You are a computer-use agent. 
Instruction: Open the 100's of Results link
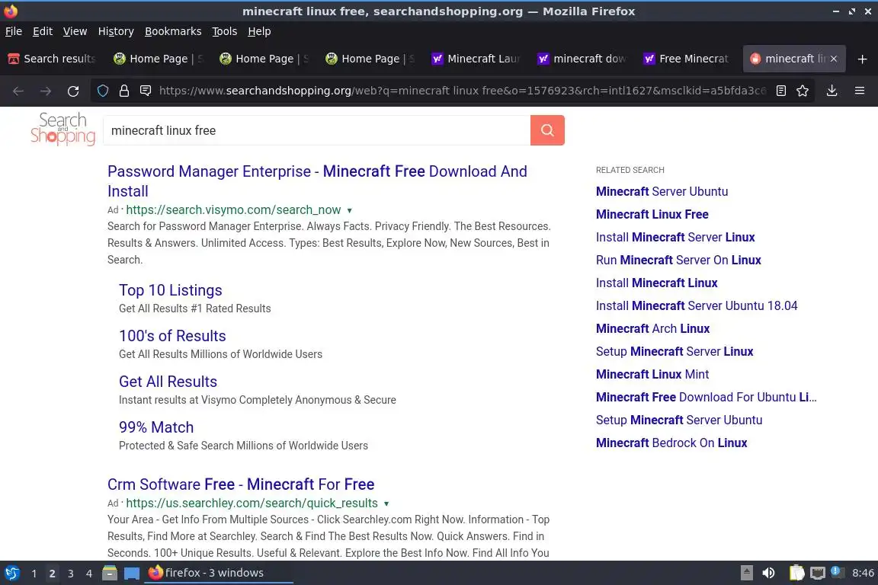(172, 336)
